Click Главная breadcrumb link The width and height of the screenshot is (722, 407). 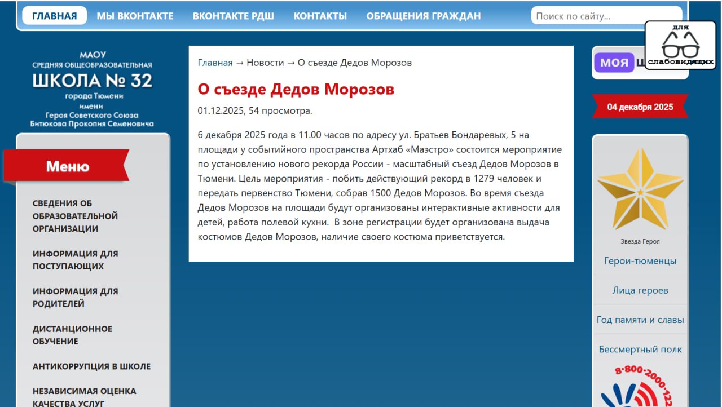(x=215, y=63)
